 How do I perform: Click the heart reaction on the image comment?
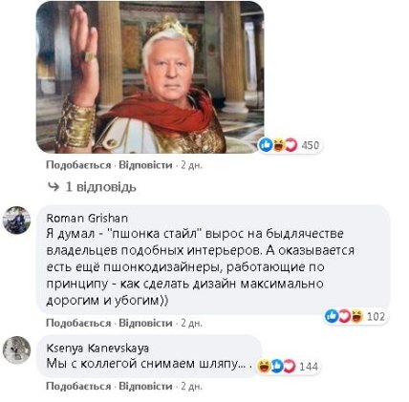point(291,145)
